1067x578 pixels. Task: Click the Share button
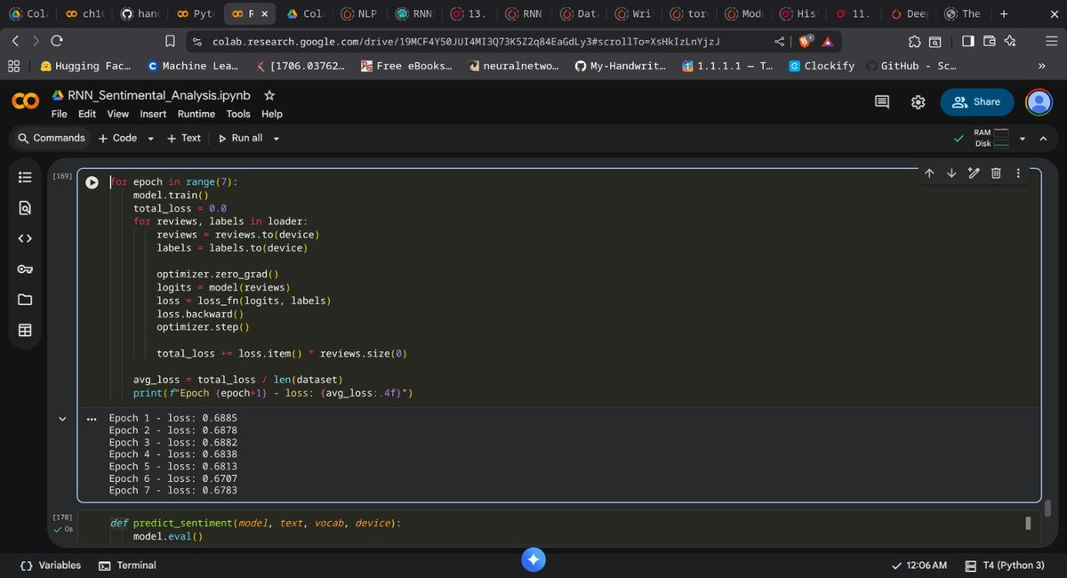(x=976, y=102)
